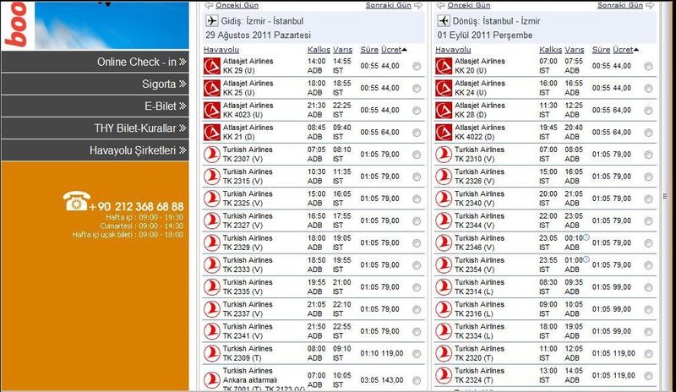Sort return flights by Varış
Screen dimensions: 676x392
point(575,50)
